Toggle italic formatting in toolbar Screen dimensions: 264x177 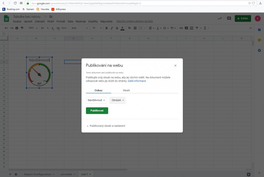[112, 28]
